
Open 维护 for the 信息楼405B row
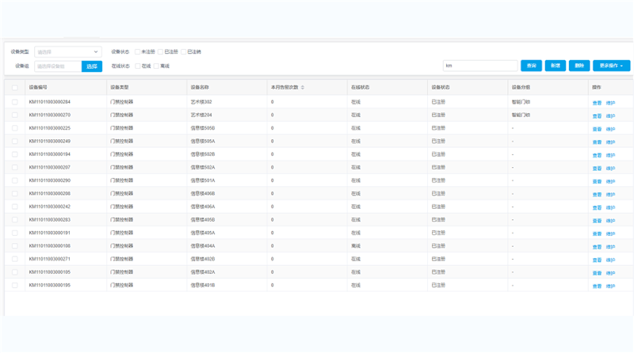[610, 221]
